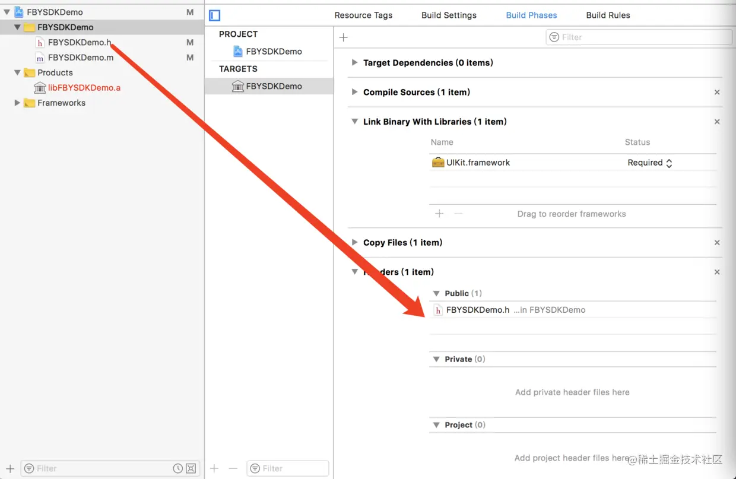Expand the Frameworks folder triangle
Viewport: 736px width, 479px height.
pos(17,103)
